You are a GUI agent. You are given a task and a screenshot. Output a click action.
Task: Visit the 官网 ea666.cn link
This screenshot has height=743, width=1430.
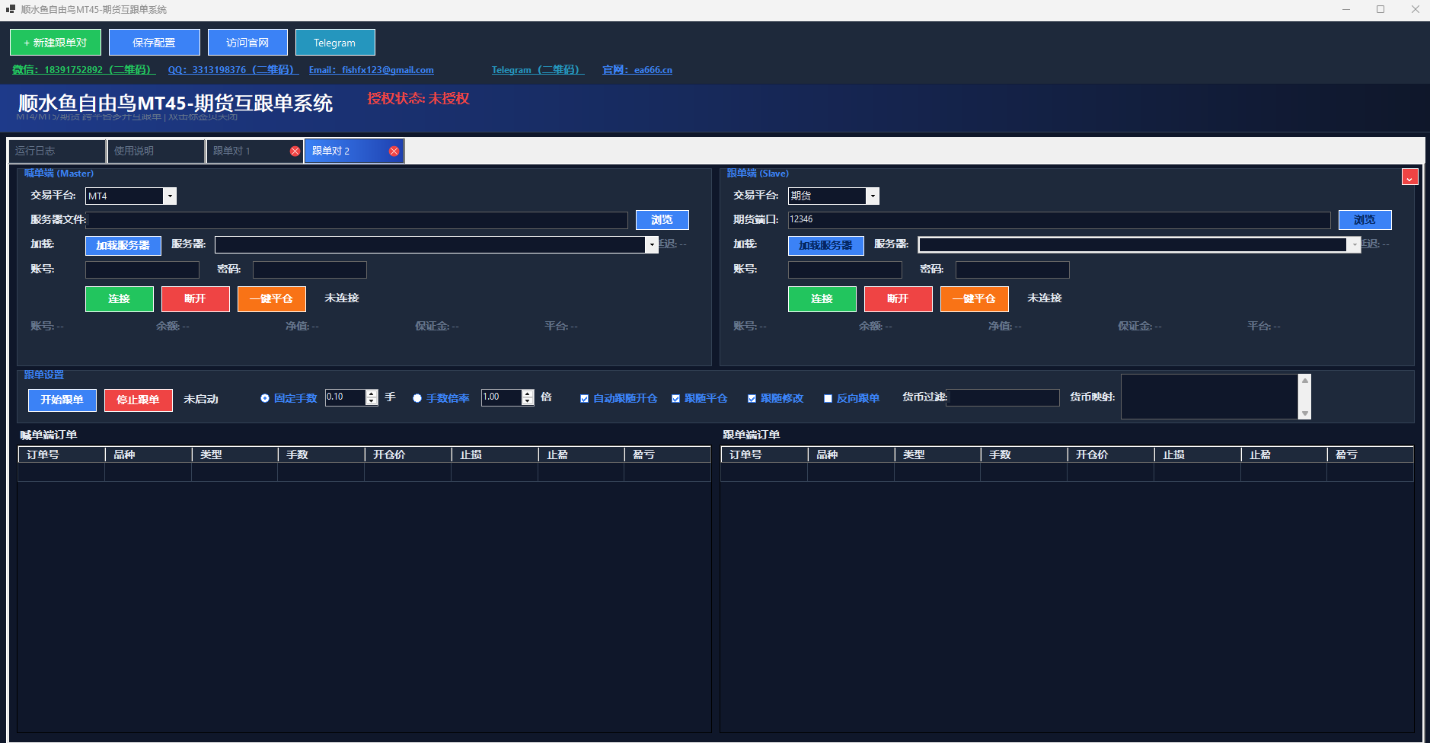(x=637, y=70)
